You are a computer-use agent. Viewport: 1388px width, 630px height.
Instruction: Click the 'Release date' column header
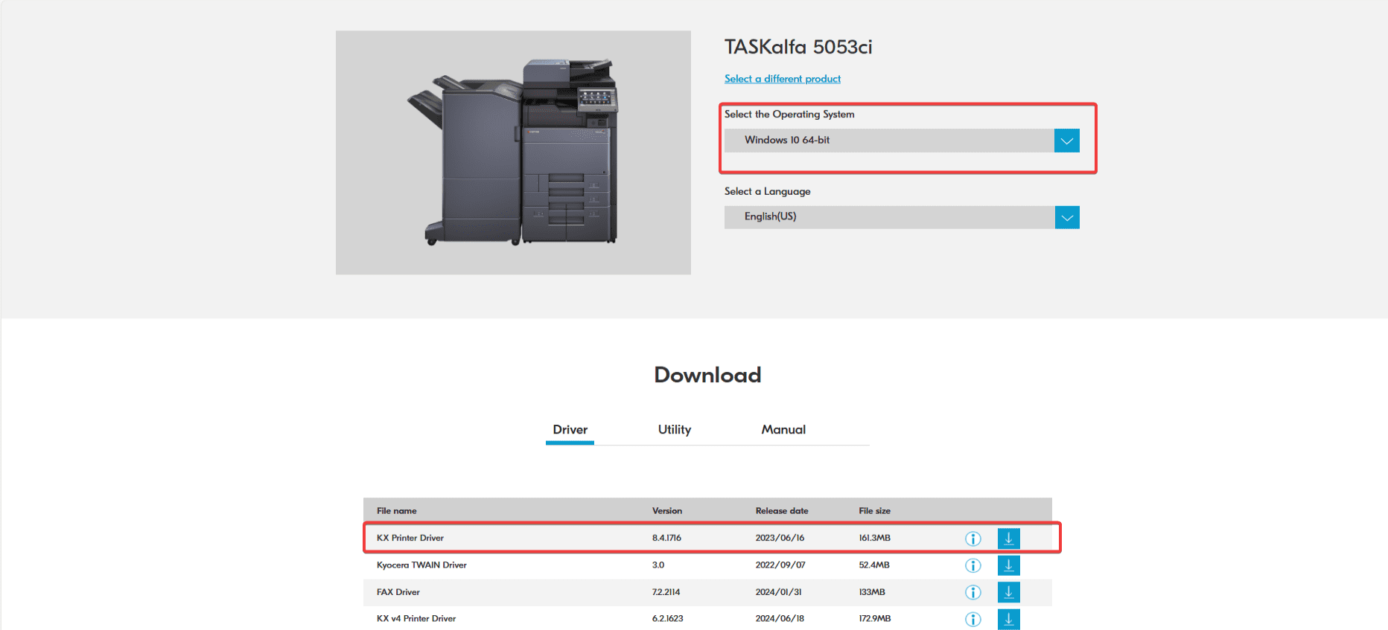point(782,511)
